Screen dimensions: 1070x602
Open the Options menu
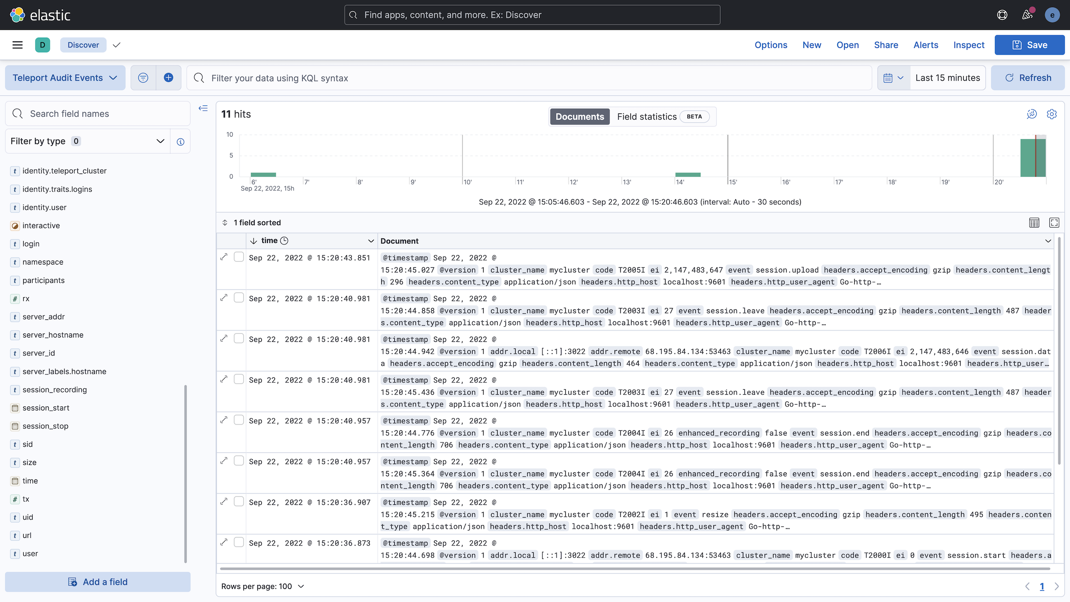pos(771,45)
